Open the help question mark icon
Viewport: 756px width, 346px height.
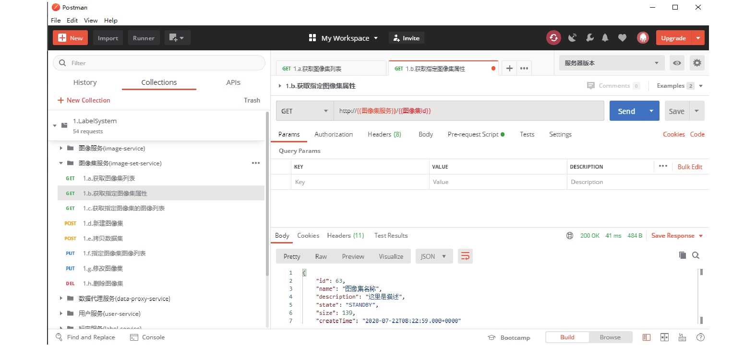pyautogui.click(x=700, y=337)
